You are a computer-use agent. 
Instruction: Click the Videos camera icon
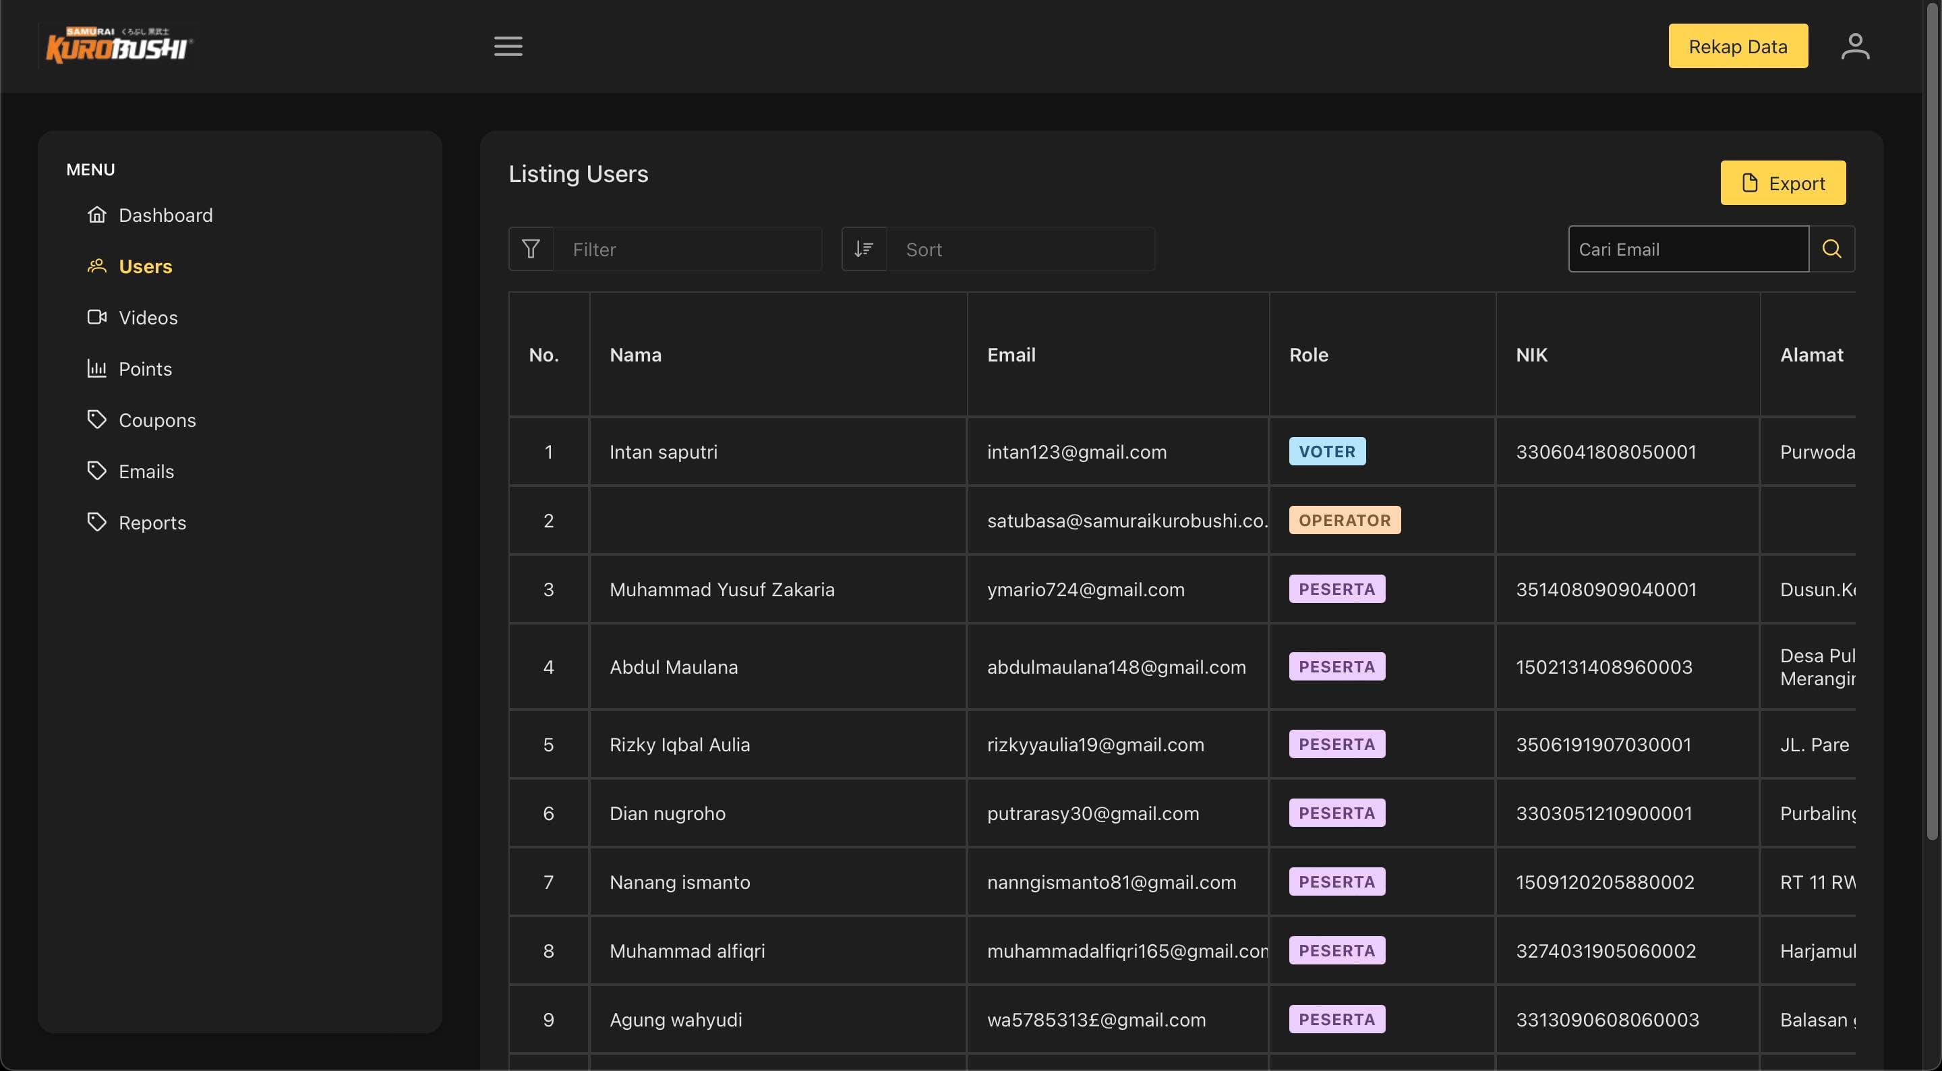96,318
